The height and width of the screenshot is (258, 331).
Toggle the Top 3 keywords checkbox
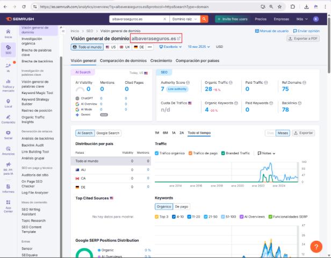click(x=157, y=216)
